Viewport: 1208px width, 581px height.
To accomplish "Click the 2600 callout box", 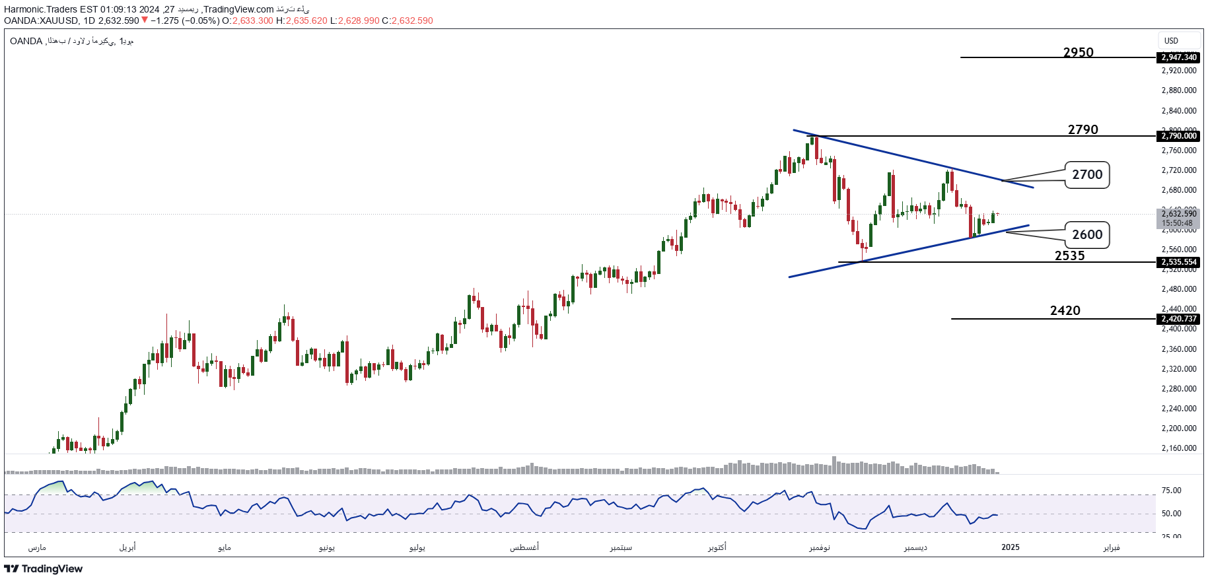I will 1087,235.
